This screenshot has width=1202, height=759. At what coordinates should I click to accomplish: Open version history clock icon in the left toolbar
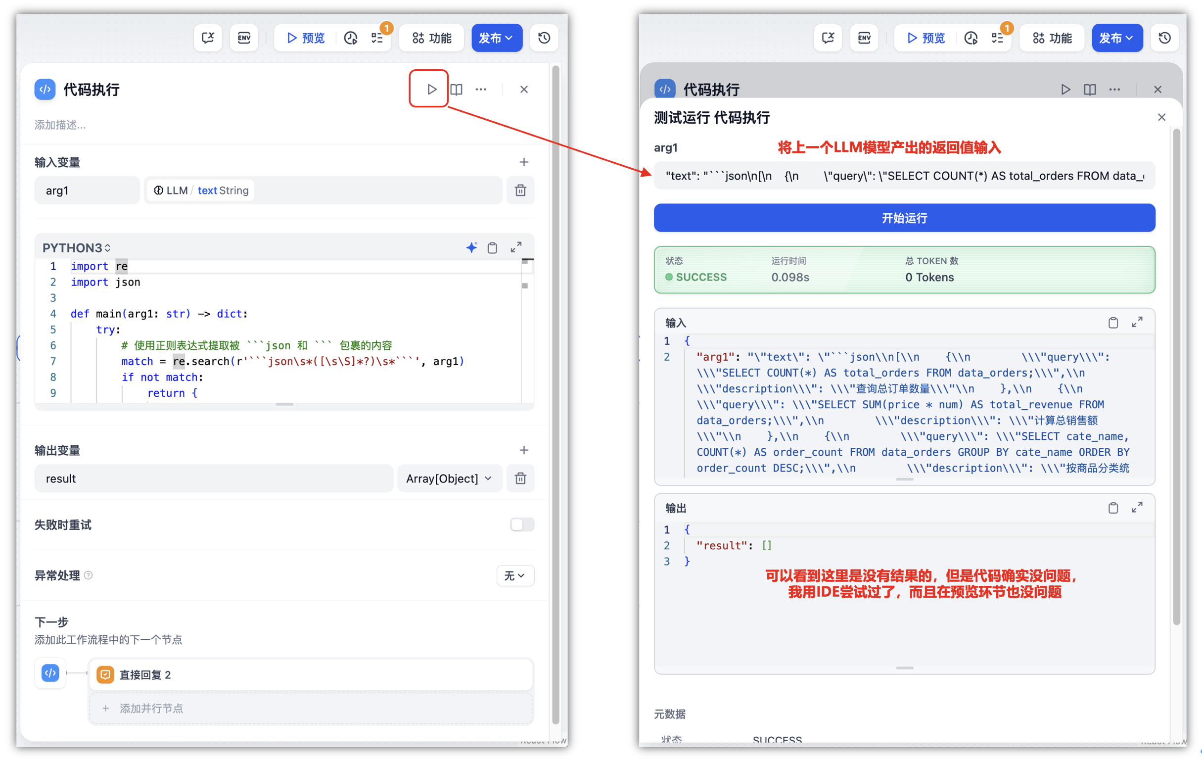point(544,38)
